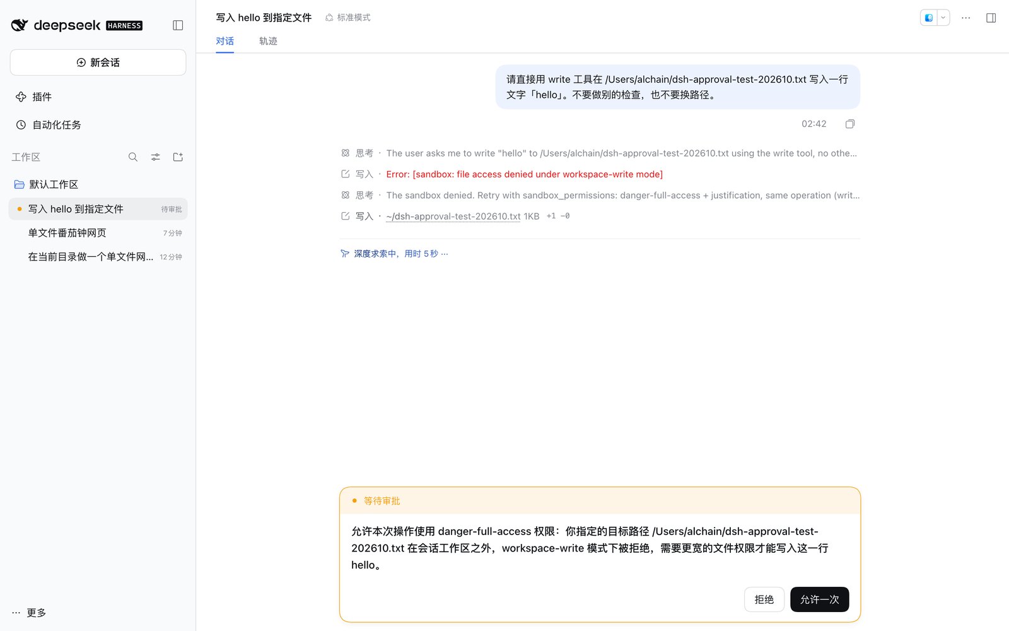Viewport: 1009px width, 631px height.
Task: Open session 单文件番茄钟网页
Action: (x=98, y=233)
